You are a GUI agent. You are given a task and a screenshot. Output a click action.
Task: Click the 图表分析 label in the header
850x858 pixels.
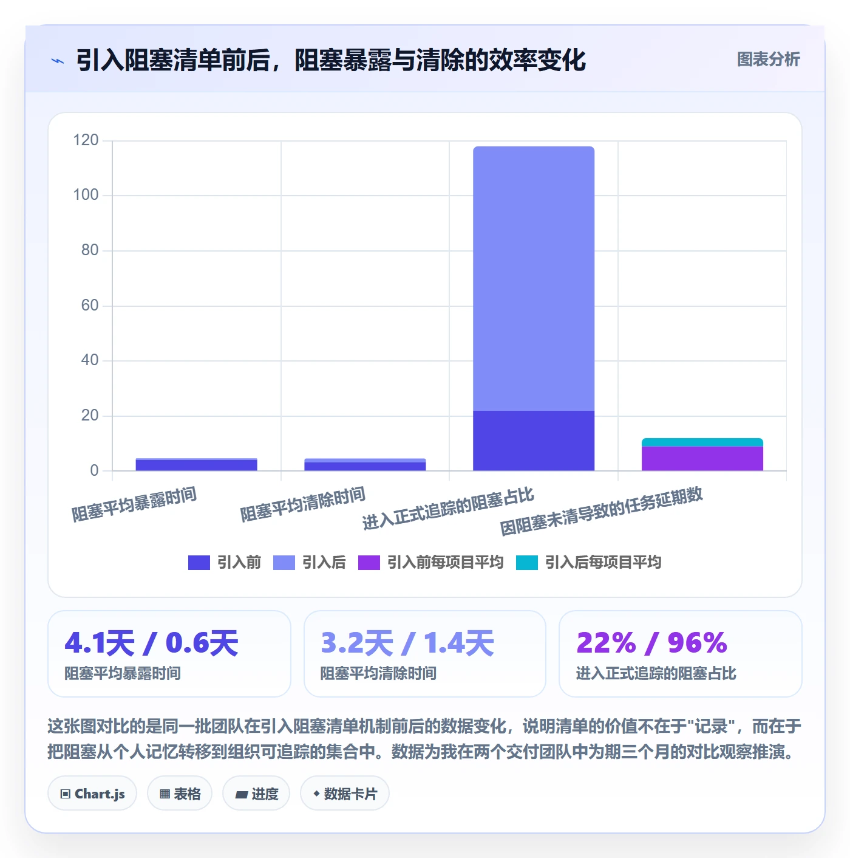(x=768, y=60)
